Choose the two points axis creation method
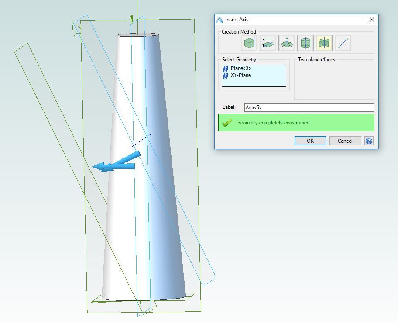Image resolution: width=398 pixels, height=323 pixels. coord(343,43)
